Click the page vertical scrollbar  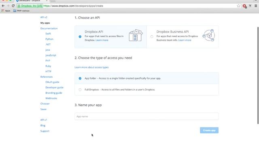(x=258, y=75)
